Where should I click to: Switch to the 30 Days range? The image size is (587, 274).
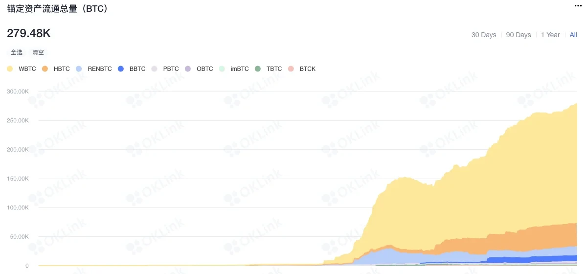[483, 35]
